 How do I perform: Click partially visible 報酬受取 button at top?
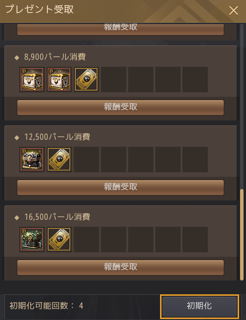tap(121, 29)
